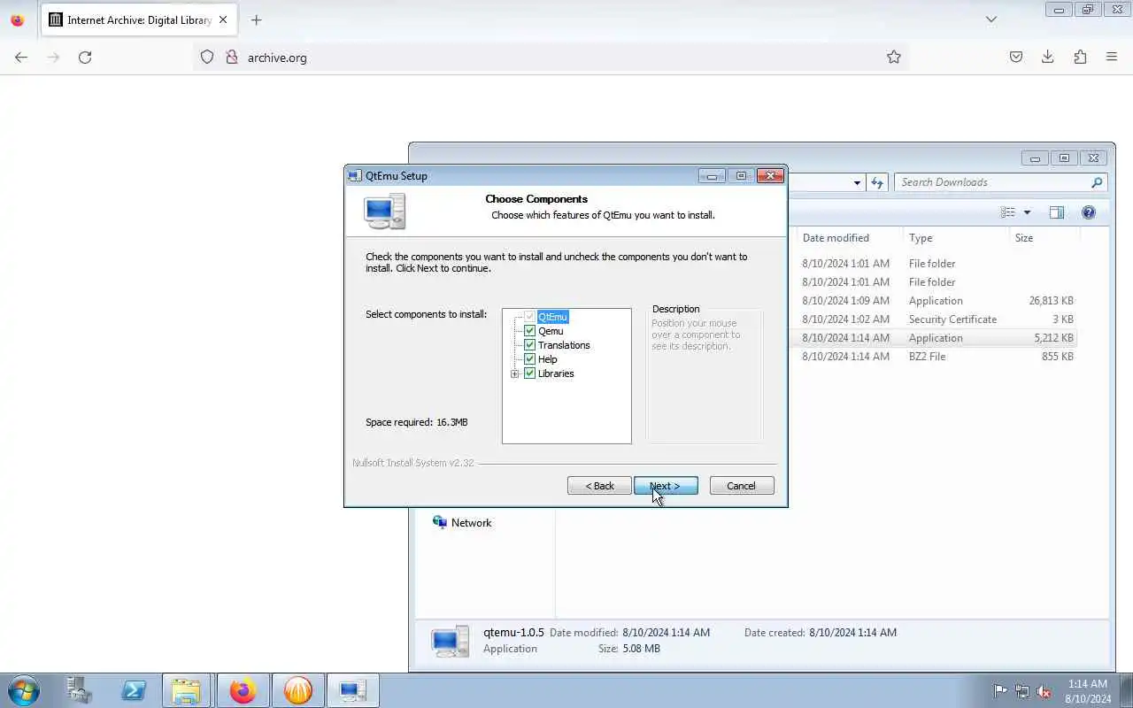1133x708 pixels.
Task: Open the Windows Start menu
Action: click(24, 690)
